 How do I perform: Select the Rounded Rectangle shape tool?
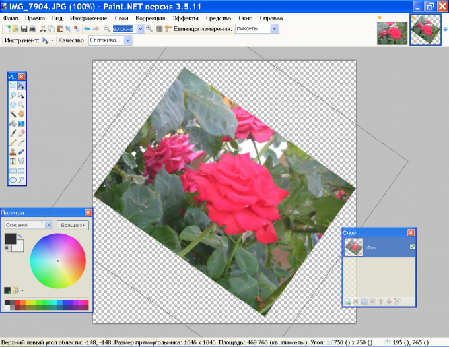click(x=21, y=171)
